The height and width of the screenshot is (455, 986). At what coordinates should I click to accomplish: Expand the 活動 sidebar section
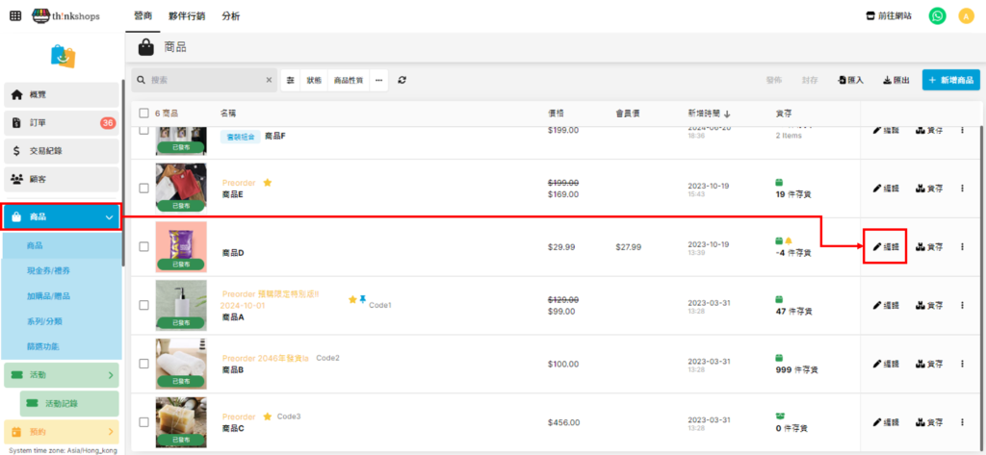tap(110, 374)
